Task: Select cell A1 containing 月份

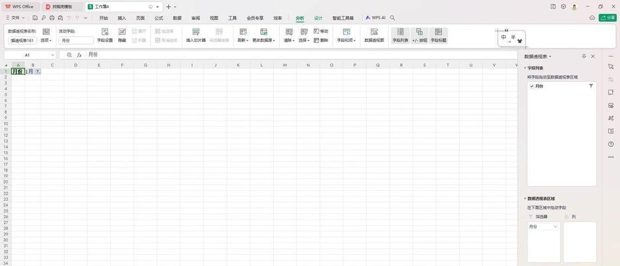Action: click(18, 71)
